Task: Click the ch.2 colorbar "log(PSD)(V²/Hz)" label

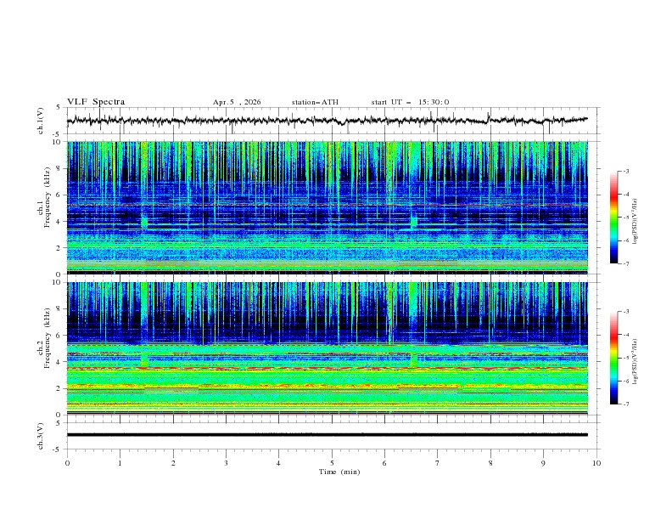Action: pos(636,362)
